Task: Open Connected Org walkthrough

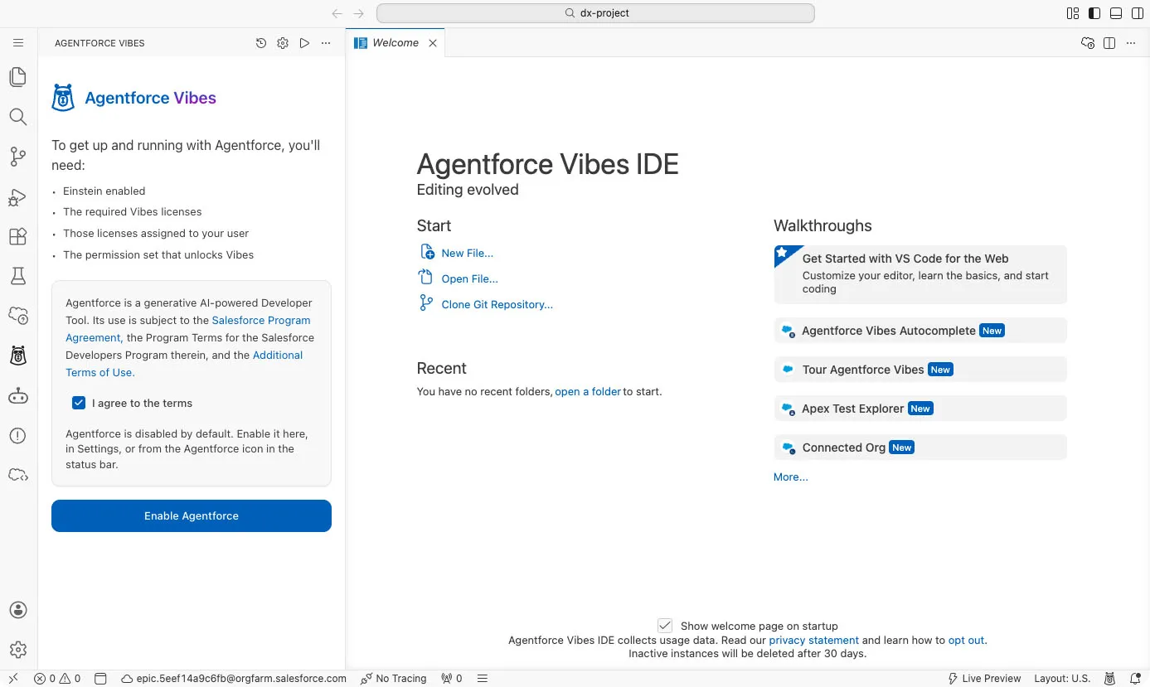Action: (920, 447)
